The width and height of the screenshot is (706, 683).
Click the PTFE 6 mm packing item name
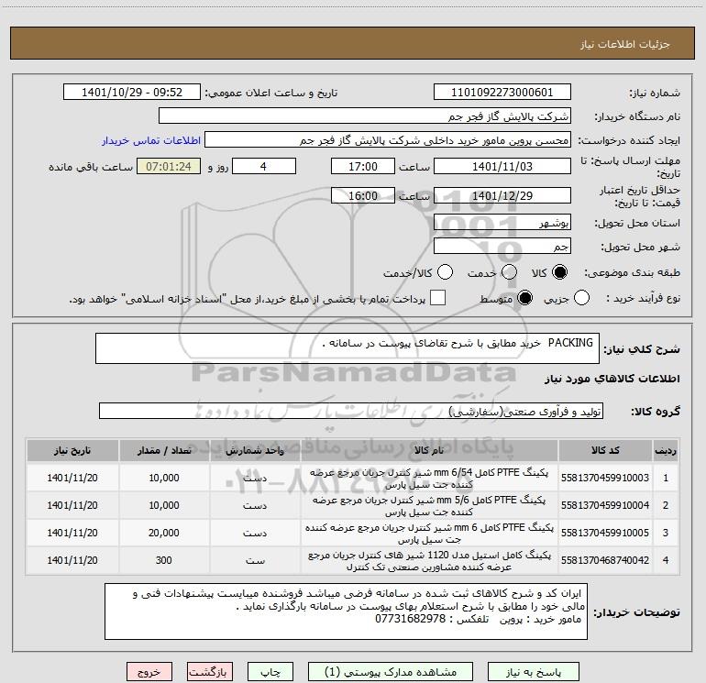pos(429,534)
